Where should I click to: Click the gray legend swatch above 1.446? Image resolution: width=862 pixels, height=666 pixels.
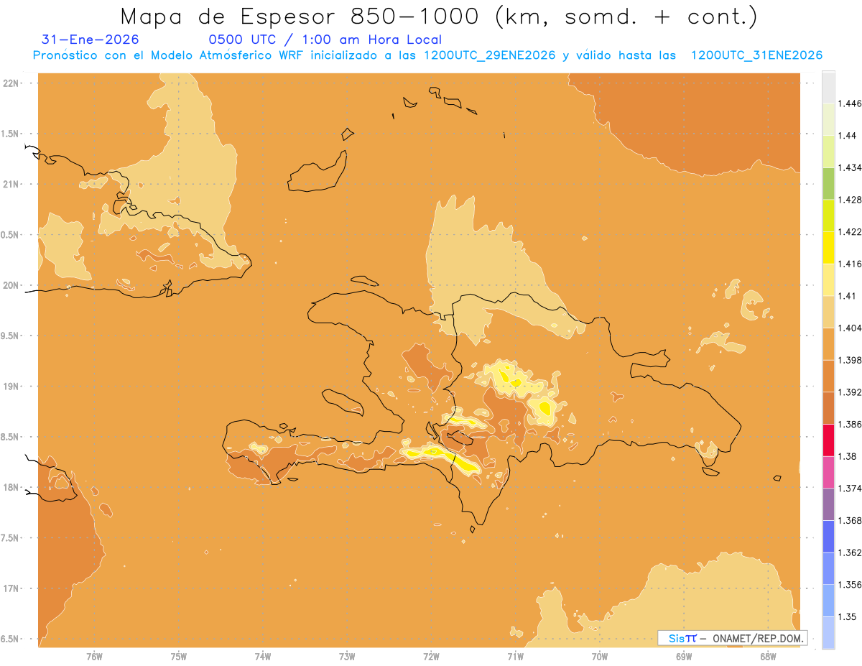point(828,87)
